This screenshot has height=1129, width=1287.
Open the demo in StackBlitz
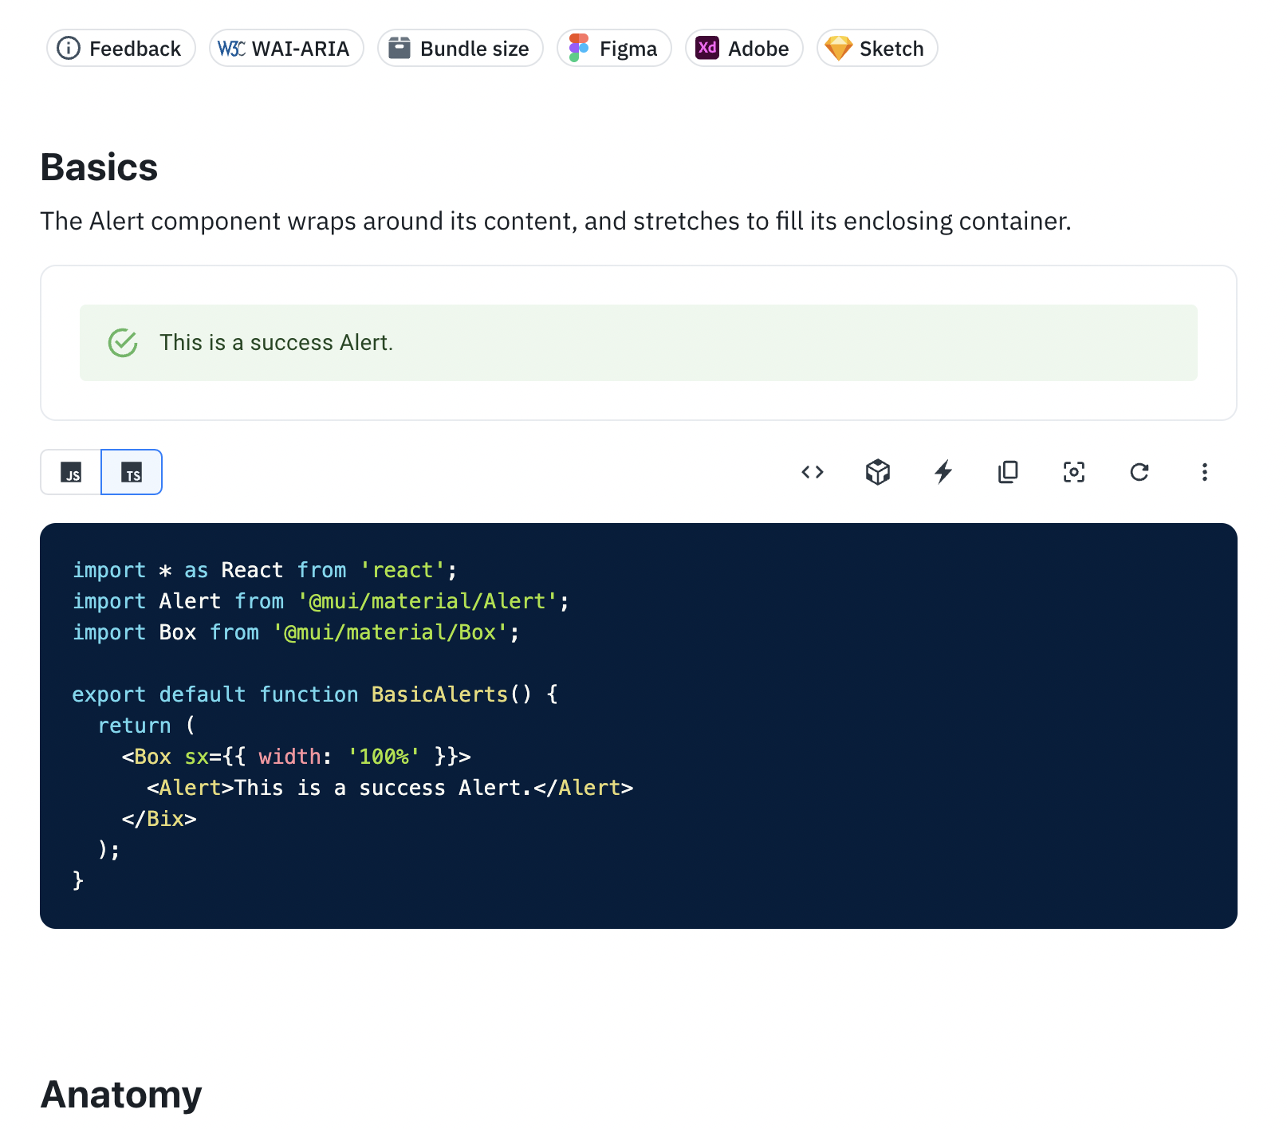pos(943,472)
